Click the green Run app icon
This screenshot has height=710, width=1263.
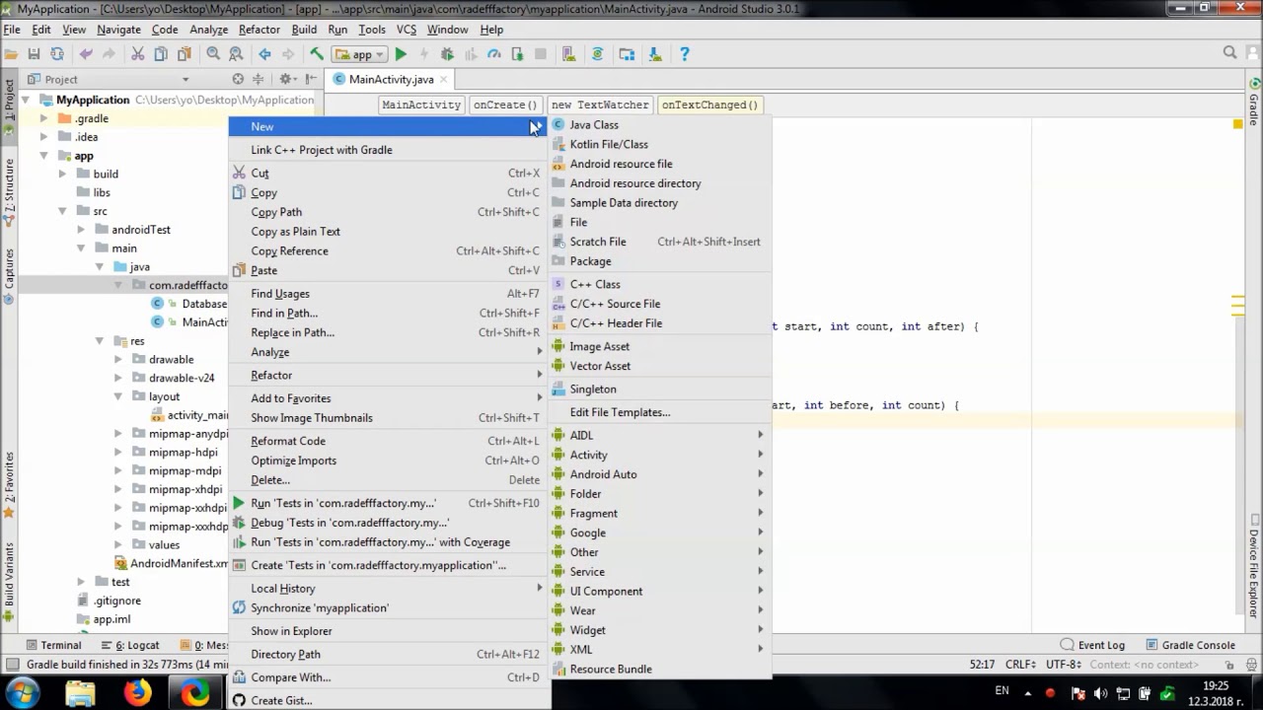[401, 54]
